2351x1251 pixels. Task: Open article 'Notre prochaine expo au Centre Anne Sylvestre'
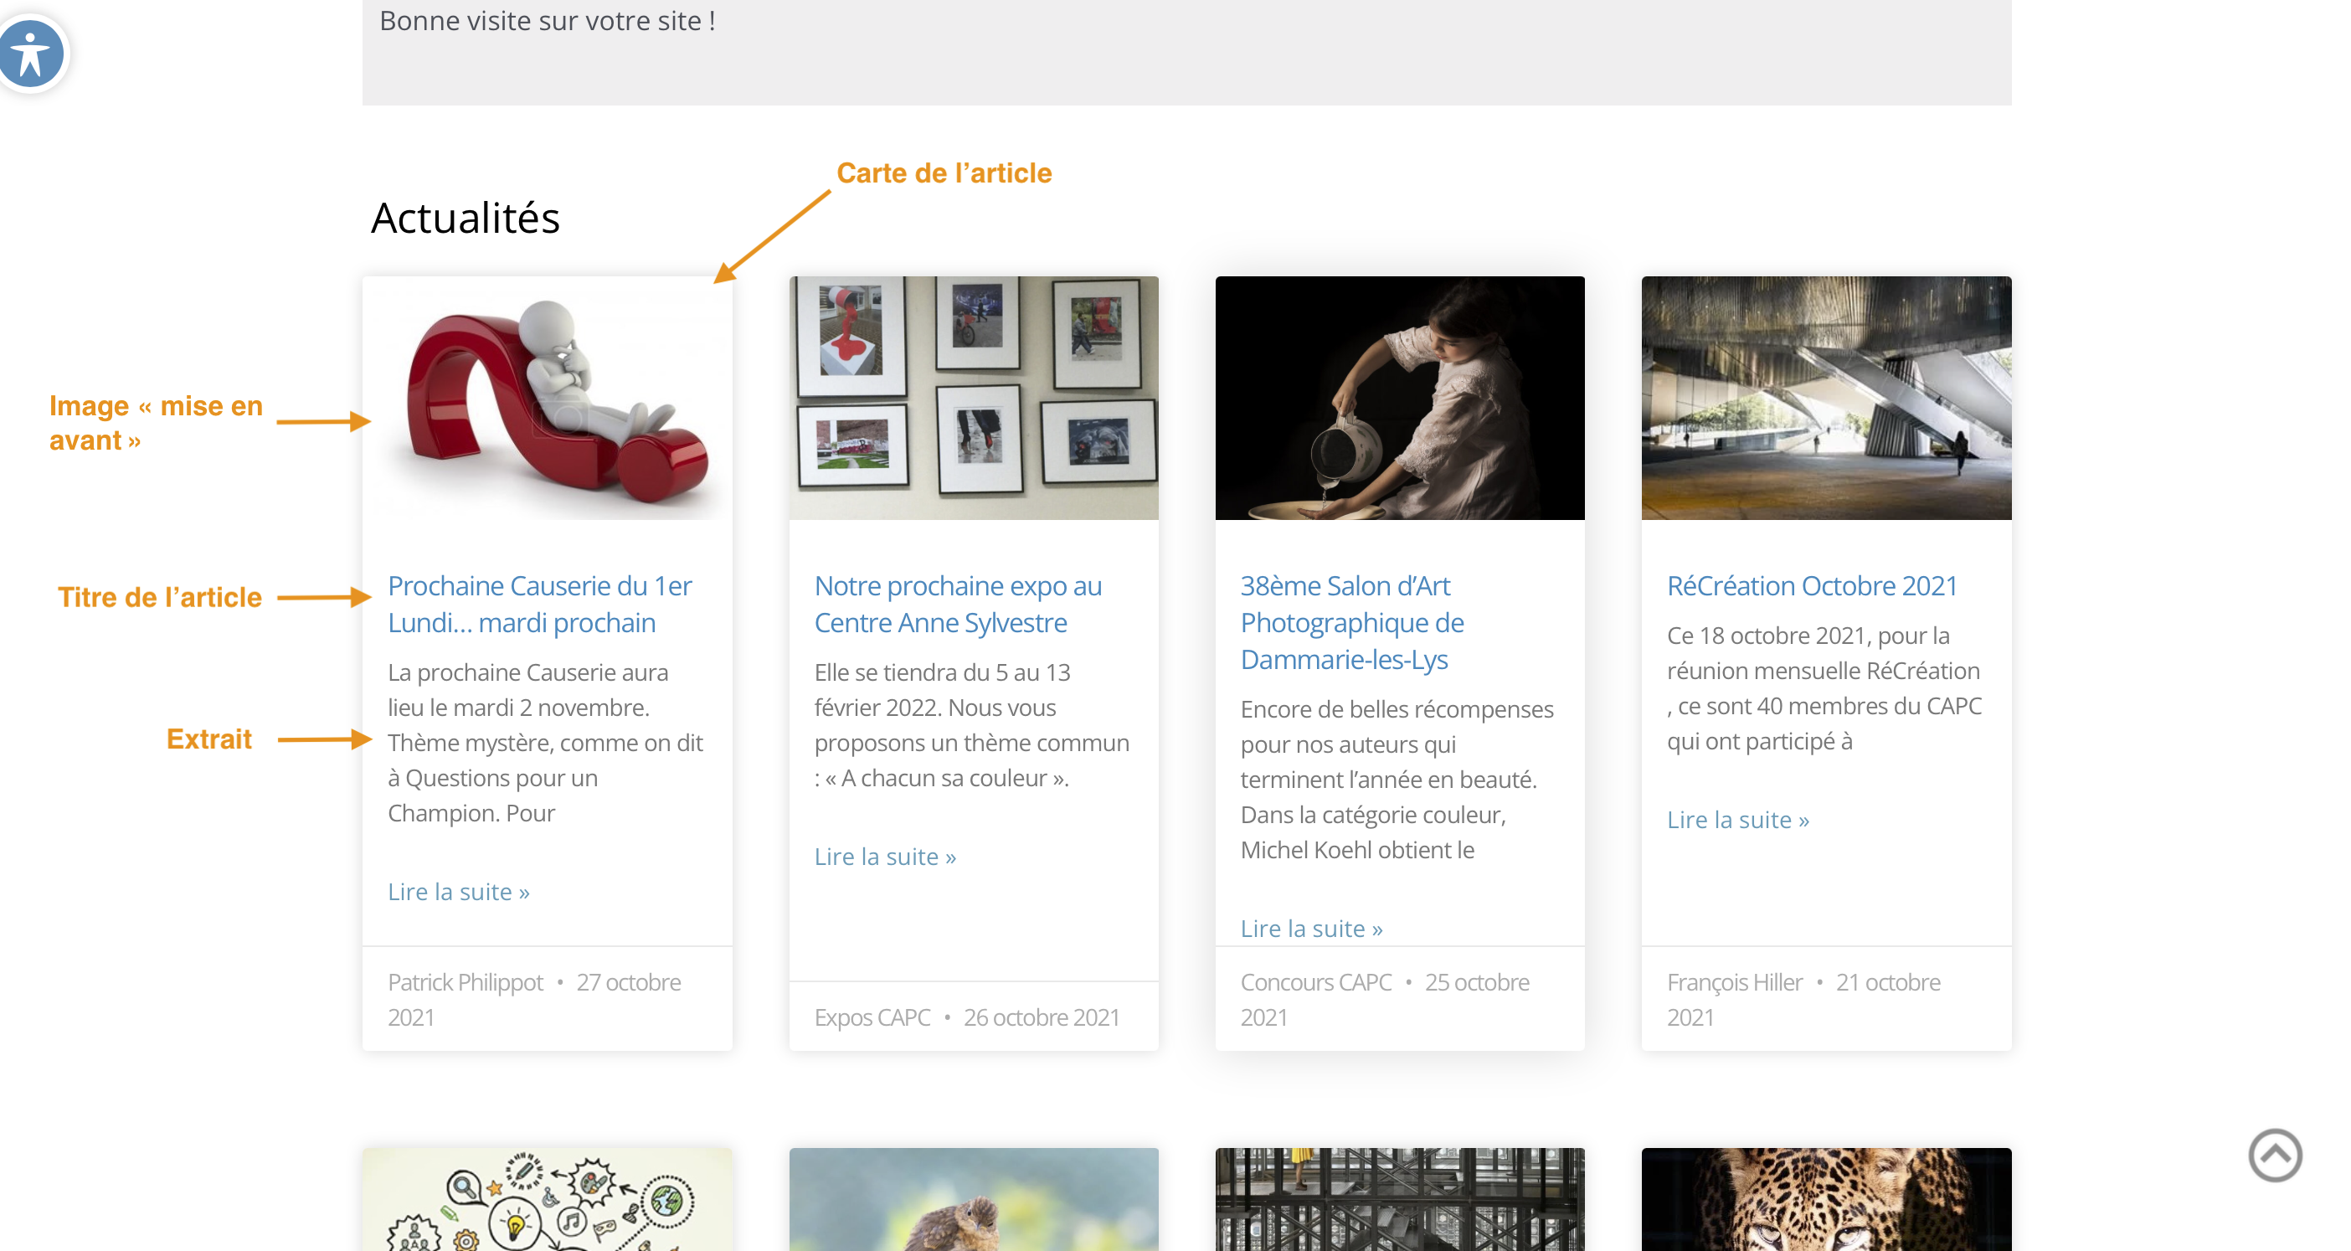pos(957,604)
